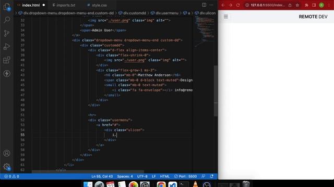Screen dimensions: 334x187
Task: Change indentation via Spaces: 4
Action: pyautogui.click(x=125, y=176)
